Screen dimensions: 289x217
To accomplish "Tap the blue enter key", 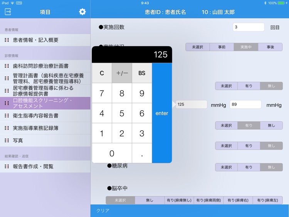I will pyautogui.click(x=162, y=113).
